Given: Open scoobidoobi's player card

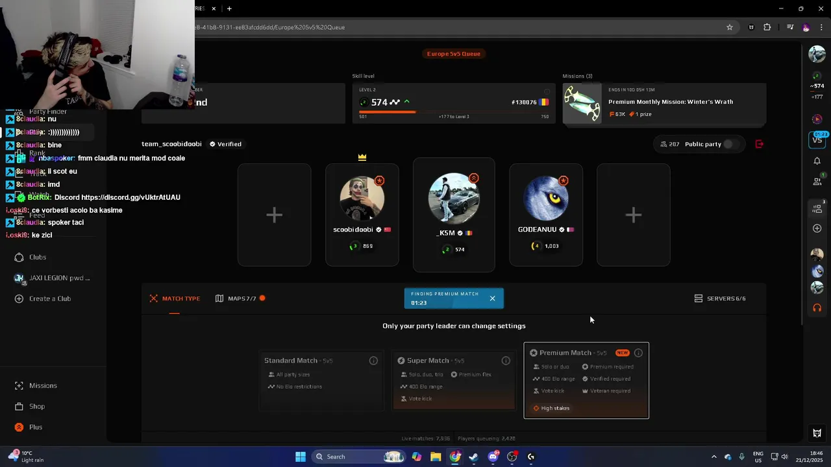Looking at the screenshot, I should pos(362,215).
